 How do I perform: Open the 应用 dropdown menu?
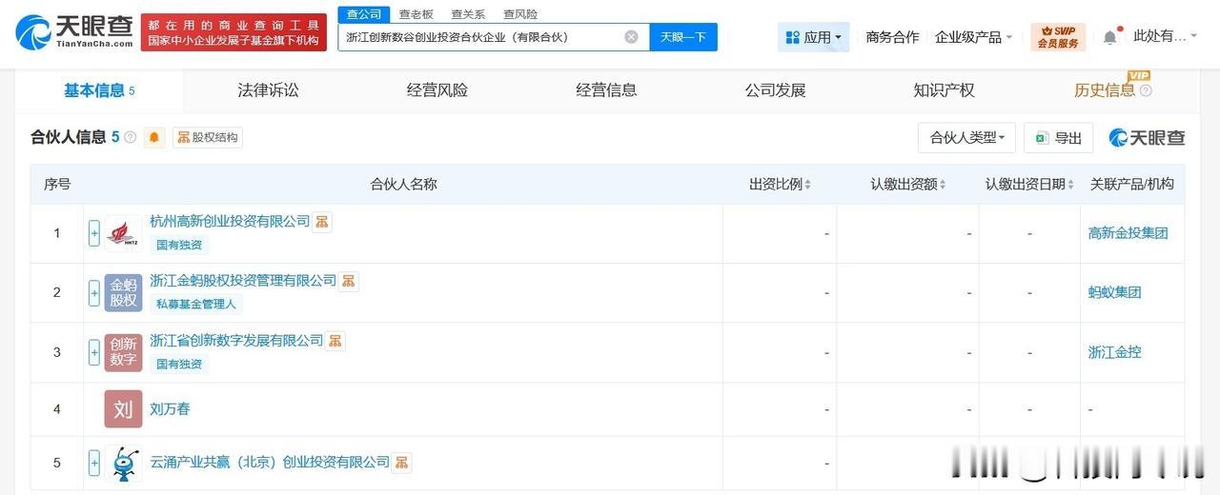tap(813, 37)
